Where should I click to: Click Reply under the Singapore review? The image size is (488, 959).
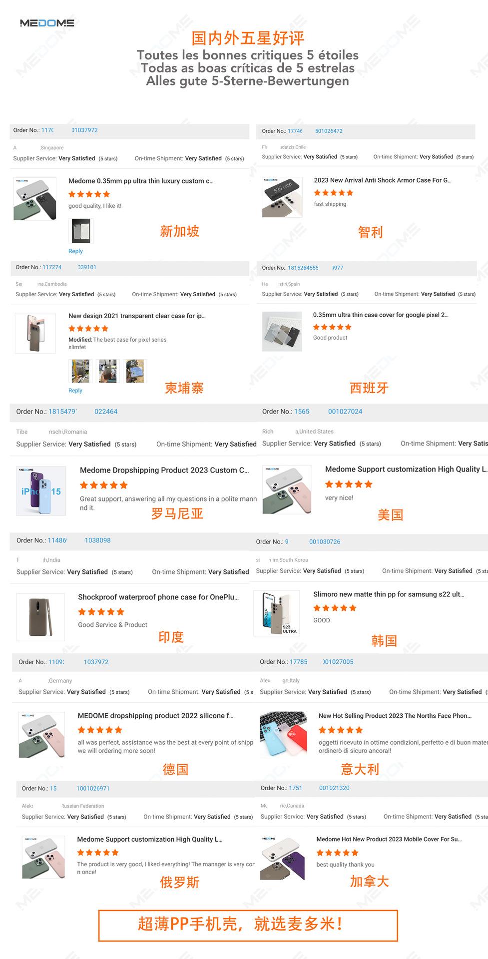(x=75, y=251)
